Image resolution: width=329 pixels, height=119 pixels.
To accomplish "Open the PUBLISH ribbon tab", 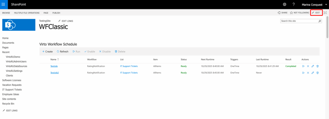I will (56, 13).
